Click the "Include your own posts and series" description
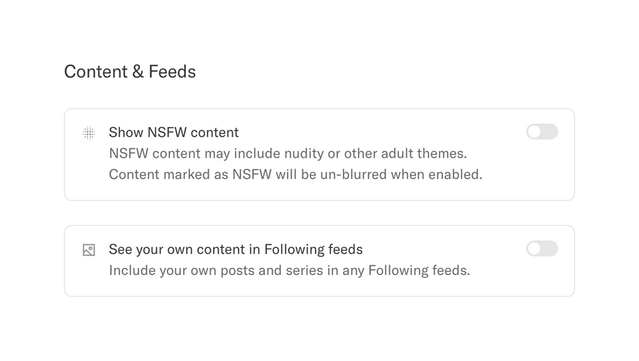639x361 pixels. [289, 270]
